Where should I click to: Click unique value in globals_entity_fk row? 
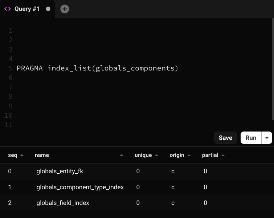click(138, 171)
